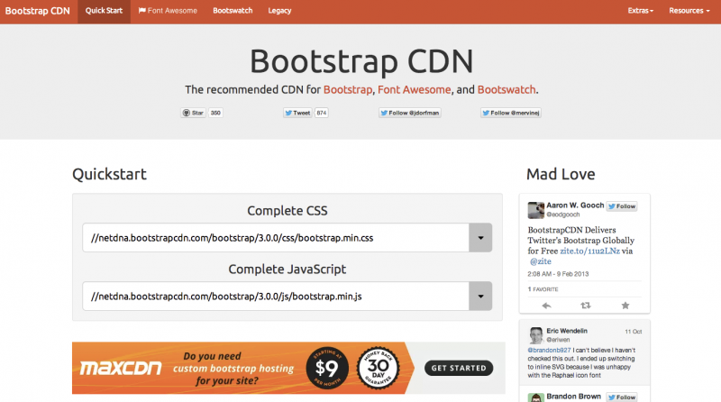
Task: Open Aaron W. Gooch's profile name
Action: [x=575, y=206]
